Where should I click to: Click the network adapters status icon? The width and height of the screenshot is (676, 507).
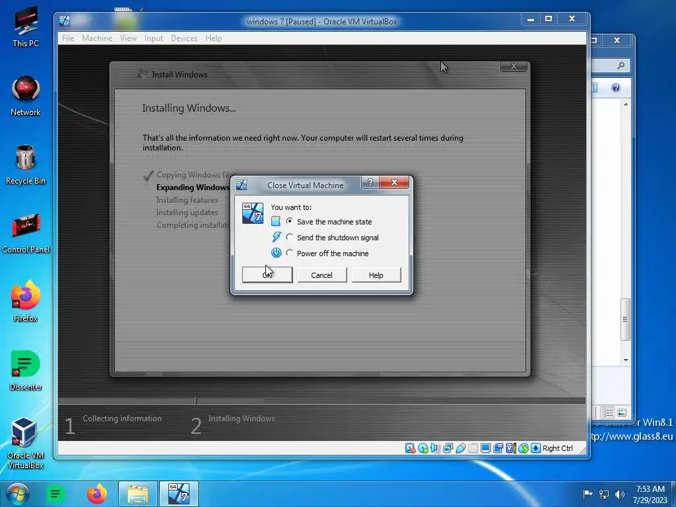(448, 448)
